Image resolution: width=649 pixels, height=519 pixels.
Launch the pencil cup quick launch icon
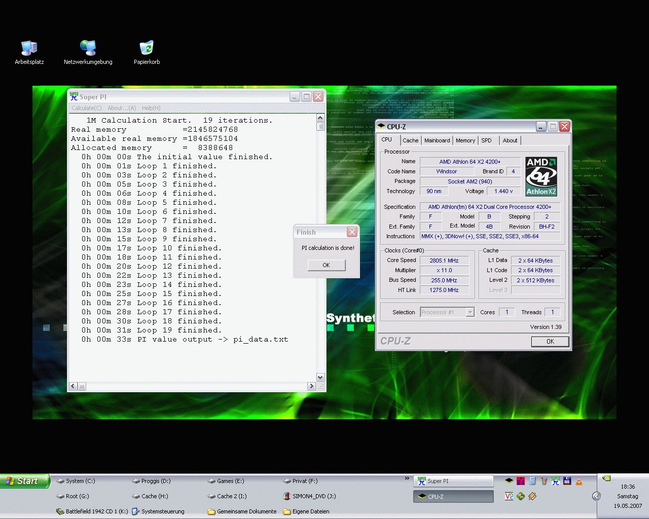point(544,481)
